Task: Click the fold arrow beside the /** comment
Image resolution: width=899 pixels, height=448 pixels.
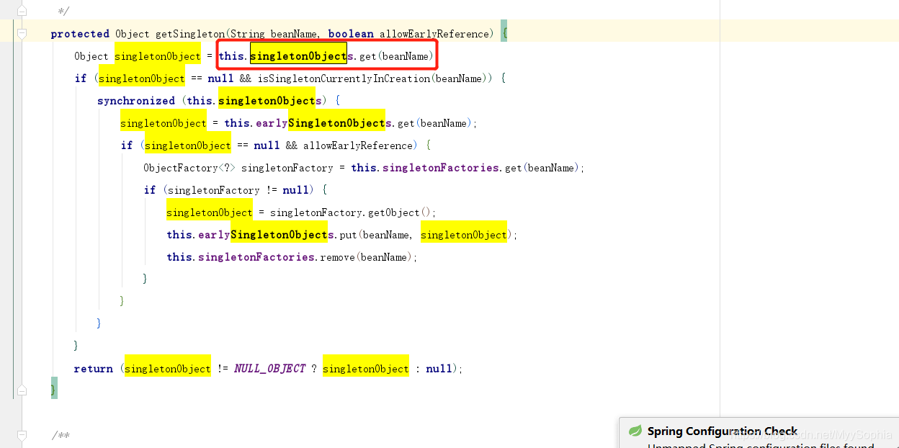Action: click(x=21, y=434)
